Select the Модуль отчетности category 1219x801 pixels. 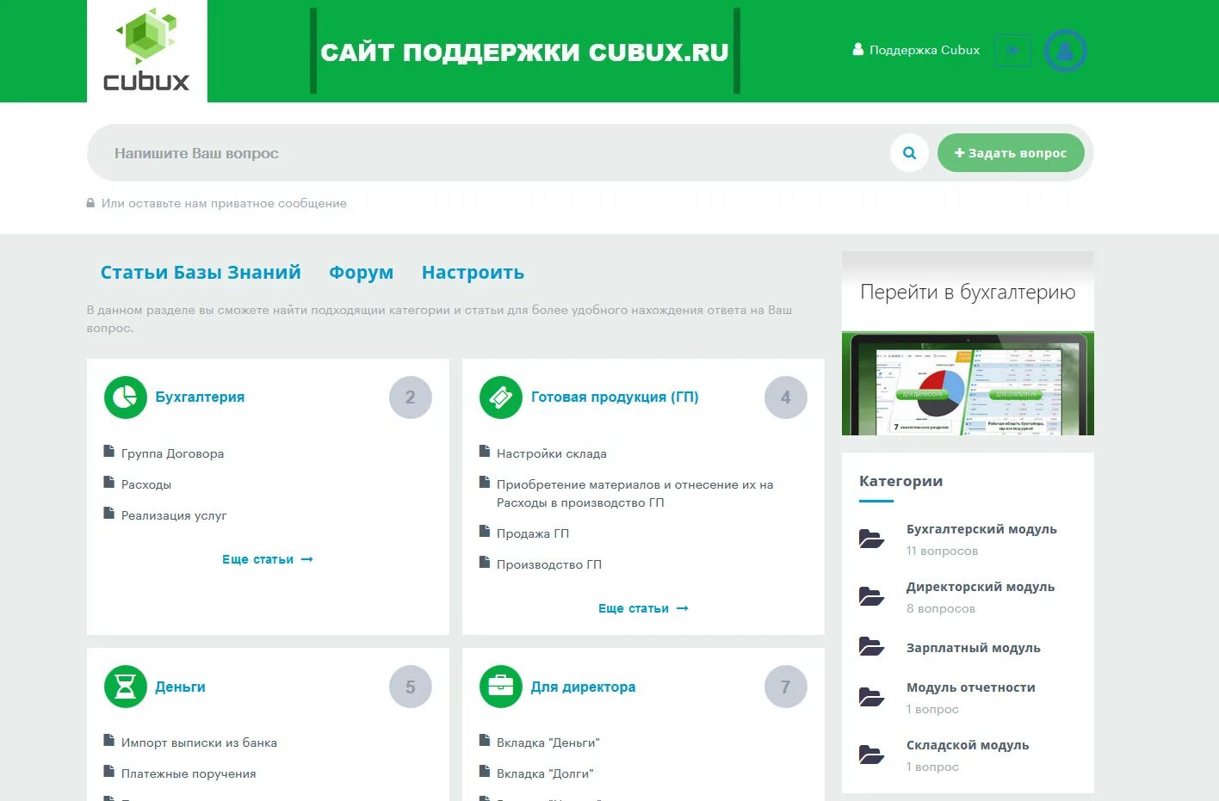pos(971,687)
